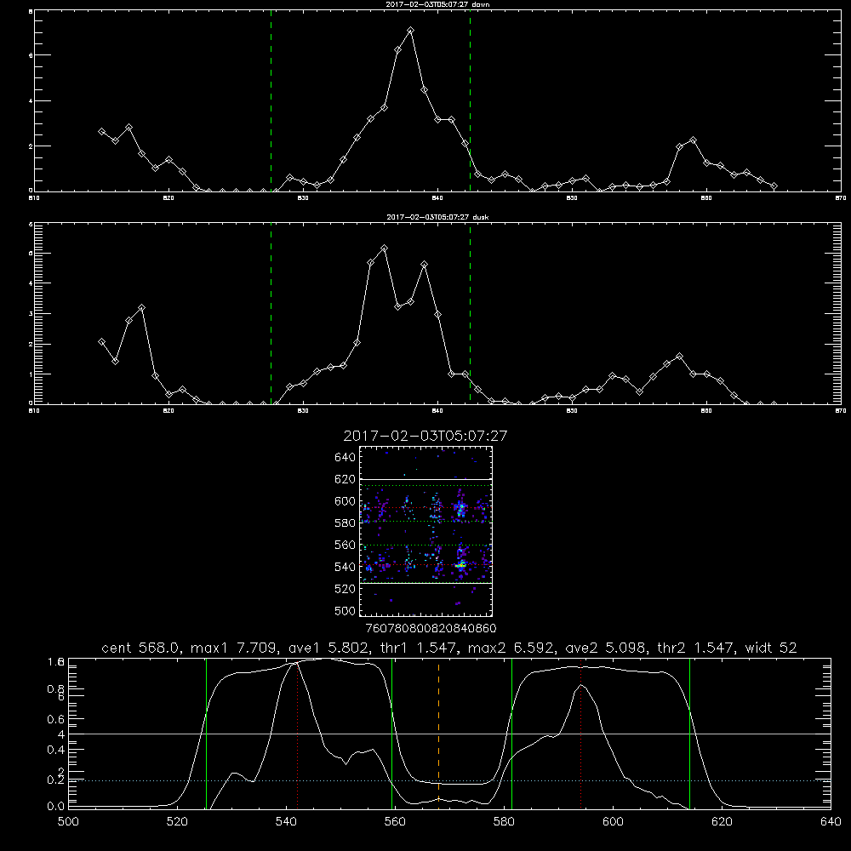The width and height of the screenshot is (851, 851).
Task: Click the '520' label on heat map y-axis
Action: click(346, 588)
